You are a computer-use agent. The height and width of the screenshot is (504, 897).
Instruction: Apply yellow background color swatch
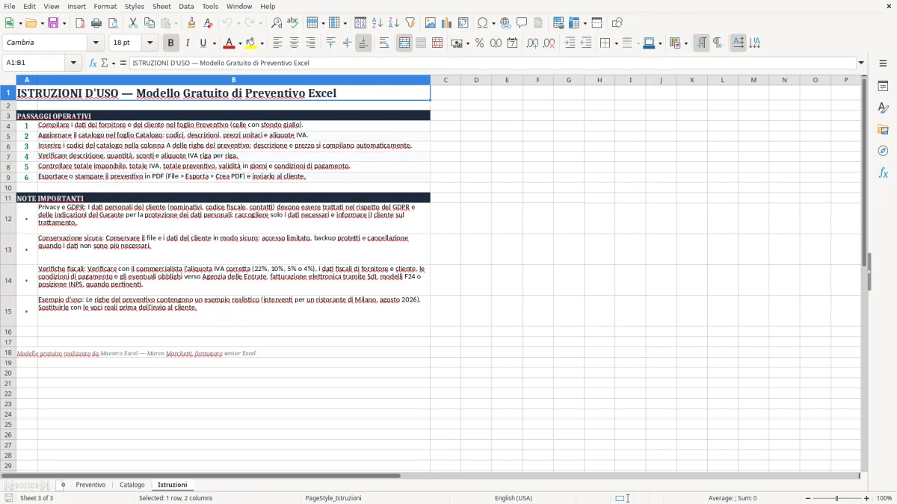pos(251,43)
